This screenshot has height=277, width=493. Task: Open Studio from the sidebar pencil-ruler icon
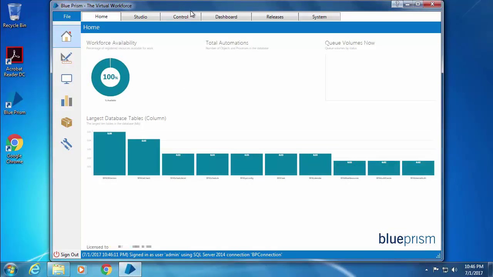(x=66, y=58)
